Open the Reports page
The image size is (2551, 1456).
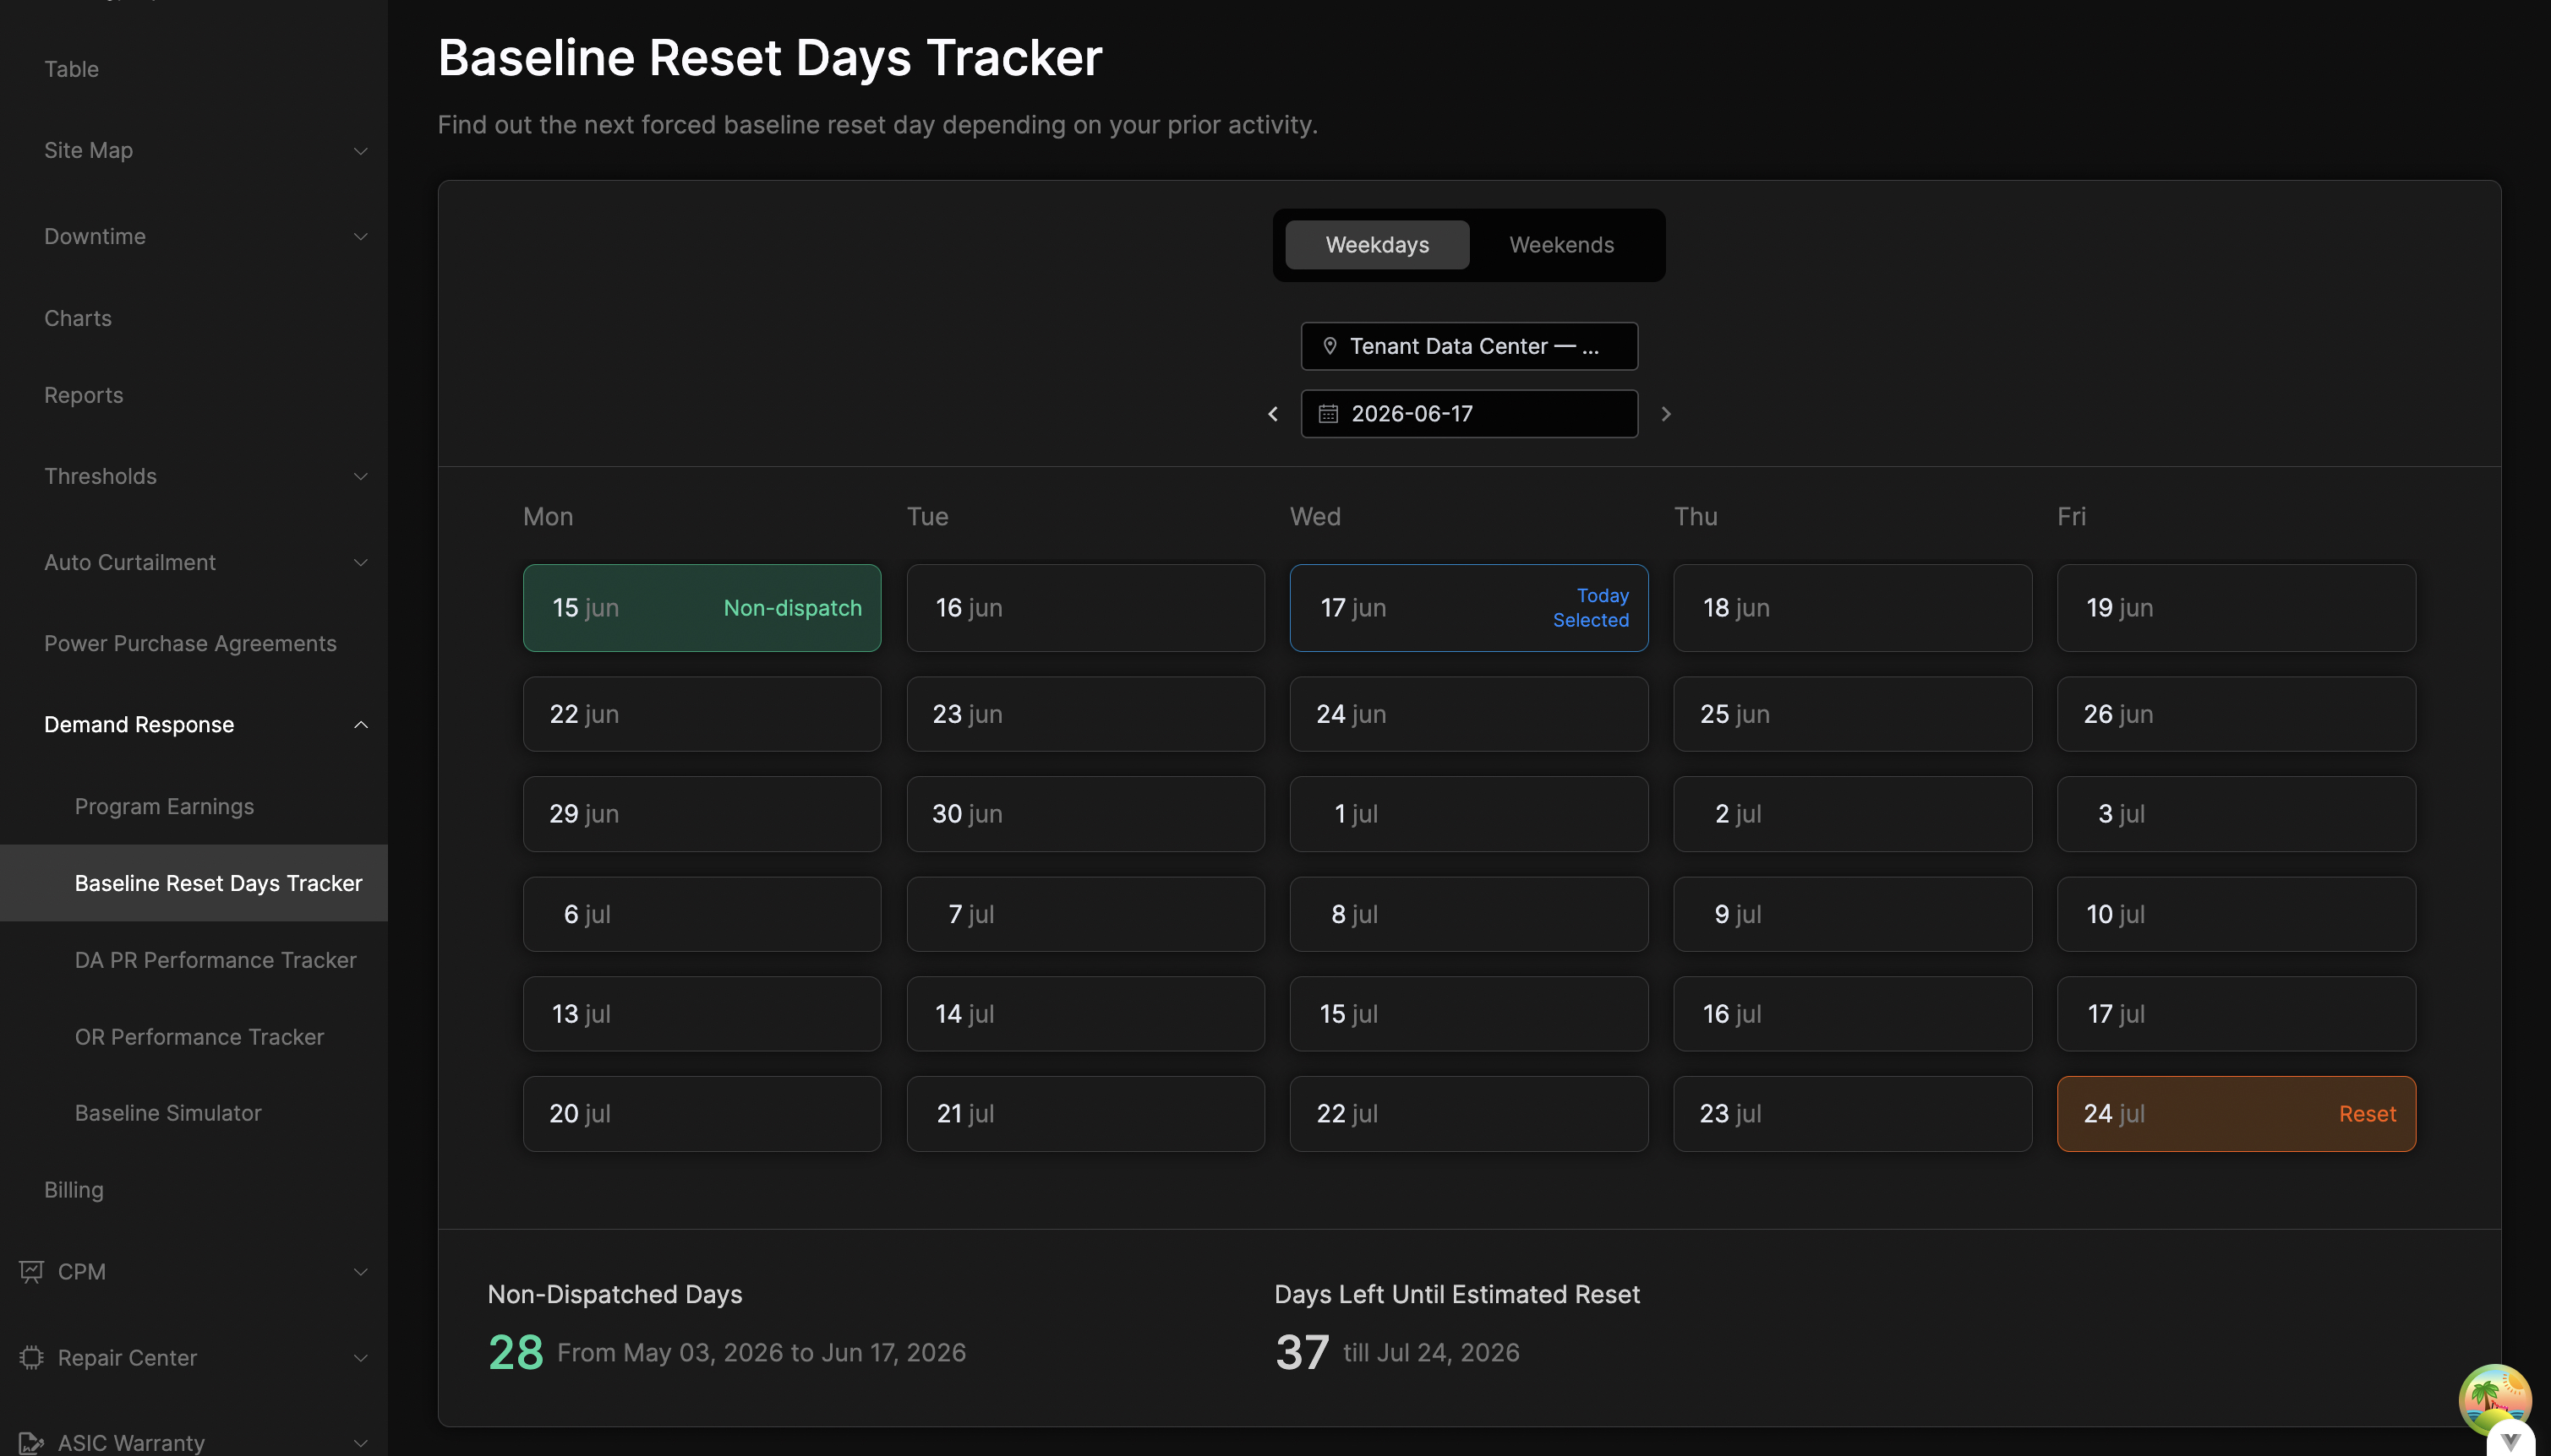point(84,395)
